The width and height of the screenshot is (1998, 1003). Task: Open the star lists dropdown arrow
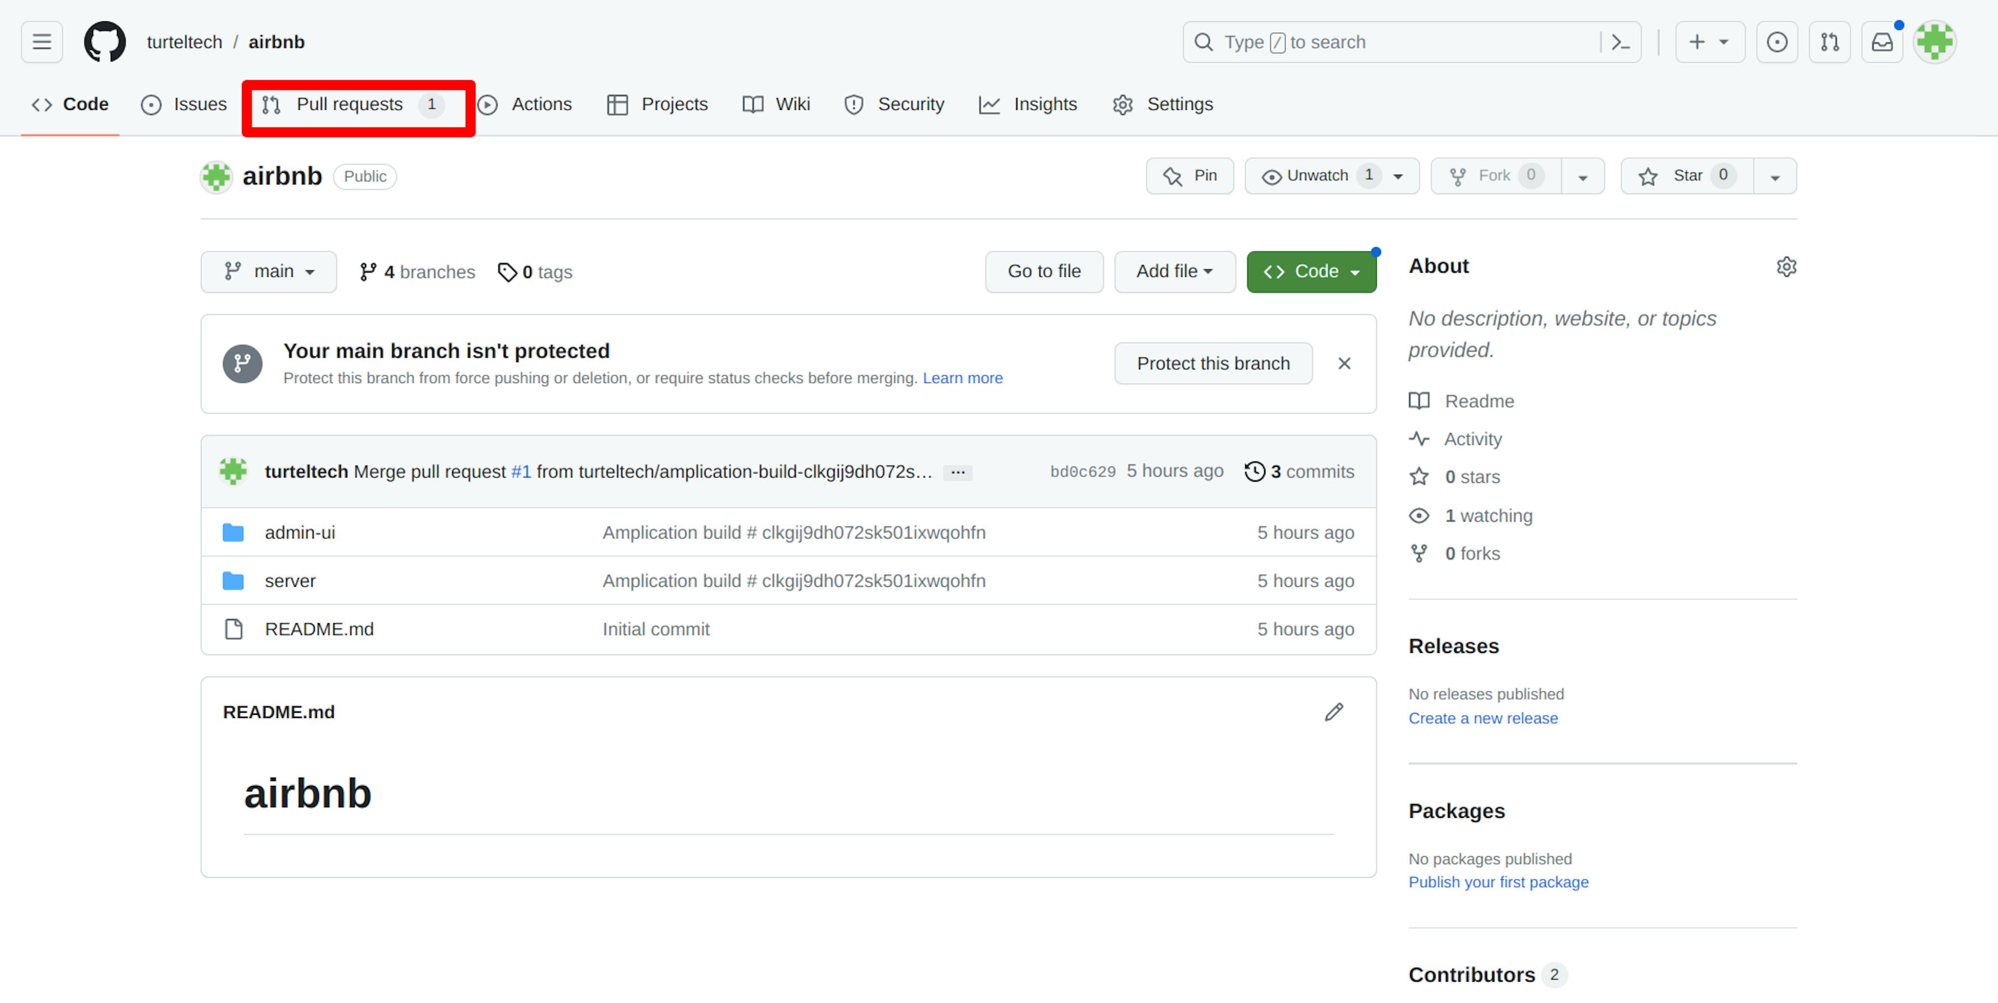coord(1775,177)
